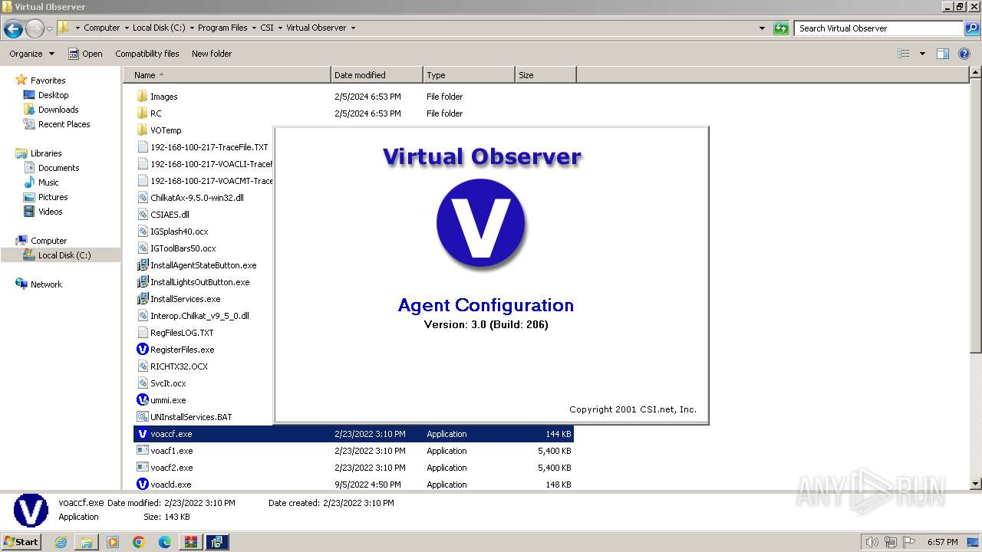Click the New folder button
Screen dimensions: 982x552
[212, 54]
